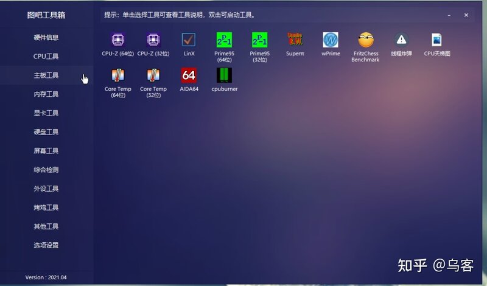Viewport: 487px width, 286px height.
Task: Open 硬盘工具 category
Action: (46, 132)
